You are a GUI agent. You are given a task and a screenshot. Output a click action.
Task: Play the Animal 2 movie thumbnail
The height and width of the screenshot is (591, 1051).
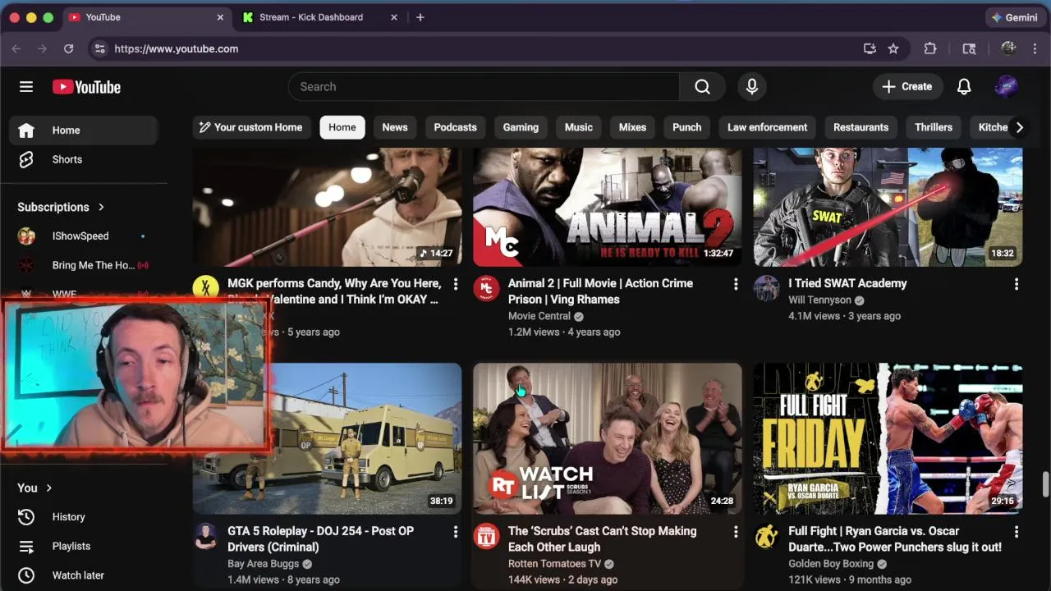608,207
